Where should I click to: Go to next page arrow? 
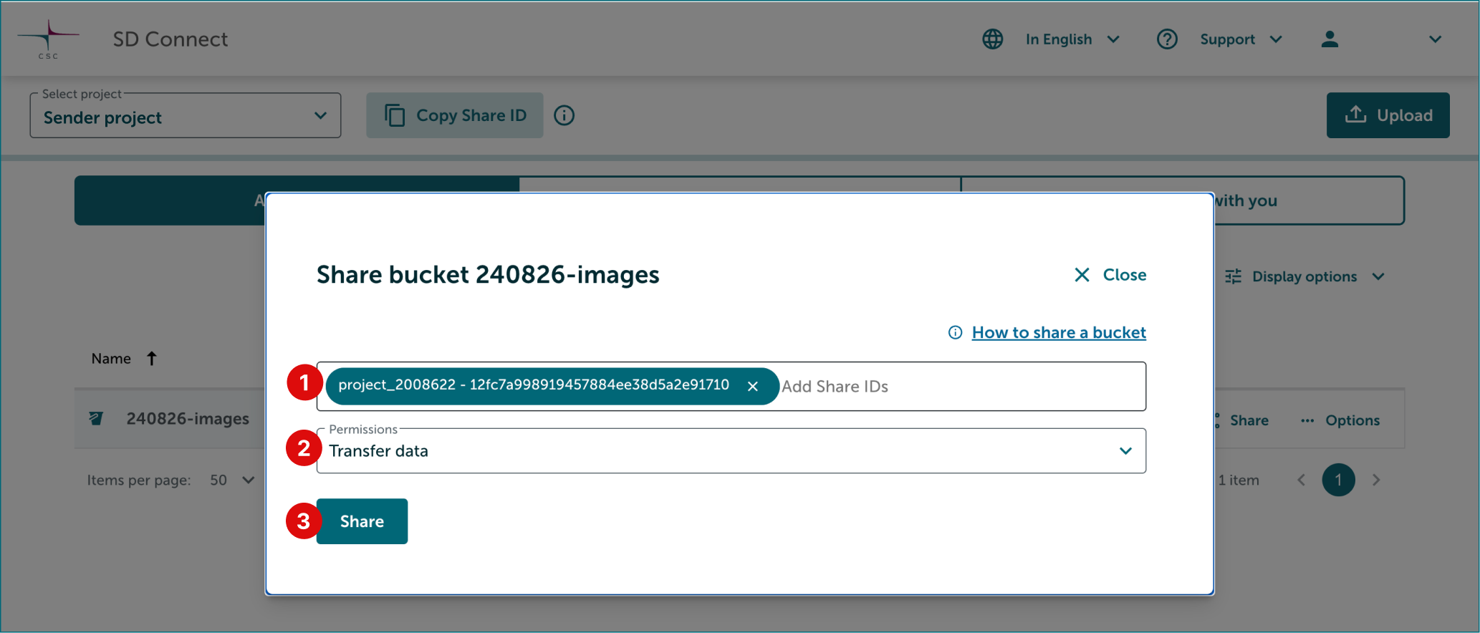tap(1375, 480)
